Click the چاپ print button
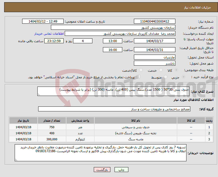 point(121,170)
